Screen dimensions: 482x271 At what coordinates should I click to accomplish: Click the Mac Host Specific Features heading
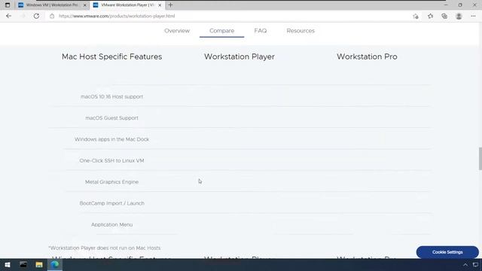[x=111, y=56]
